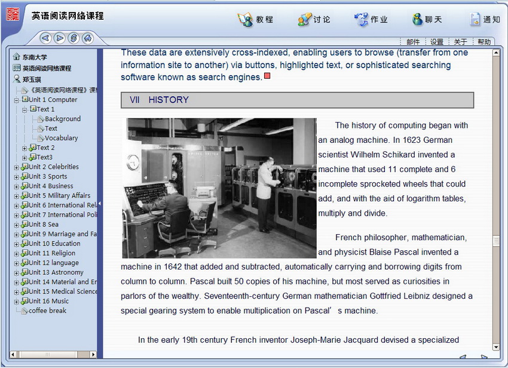The width and height of the screenshot is (508, 368).
Task: Open the coffee break item
Action: click(47, 311)
